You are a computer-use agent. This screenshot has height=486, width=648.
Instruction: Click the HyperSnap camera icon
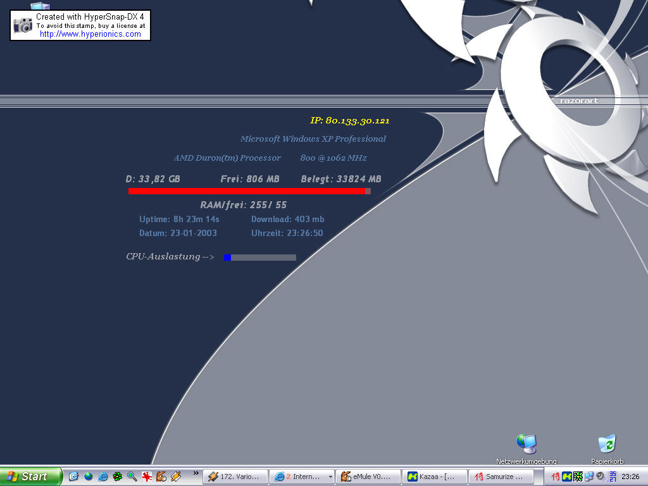[x=23, y=25]
